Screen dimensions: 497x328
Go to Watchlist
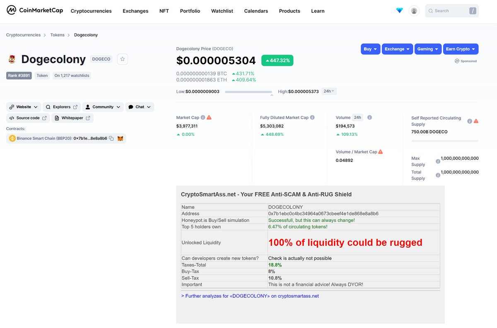tap(222, 11)
